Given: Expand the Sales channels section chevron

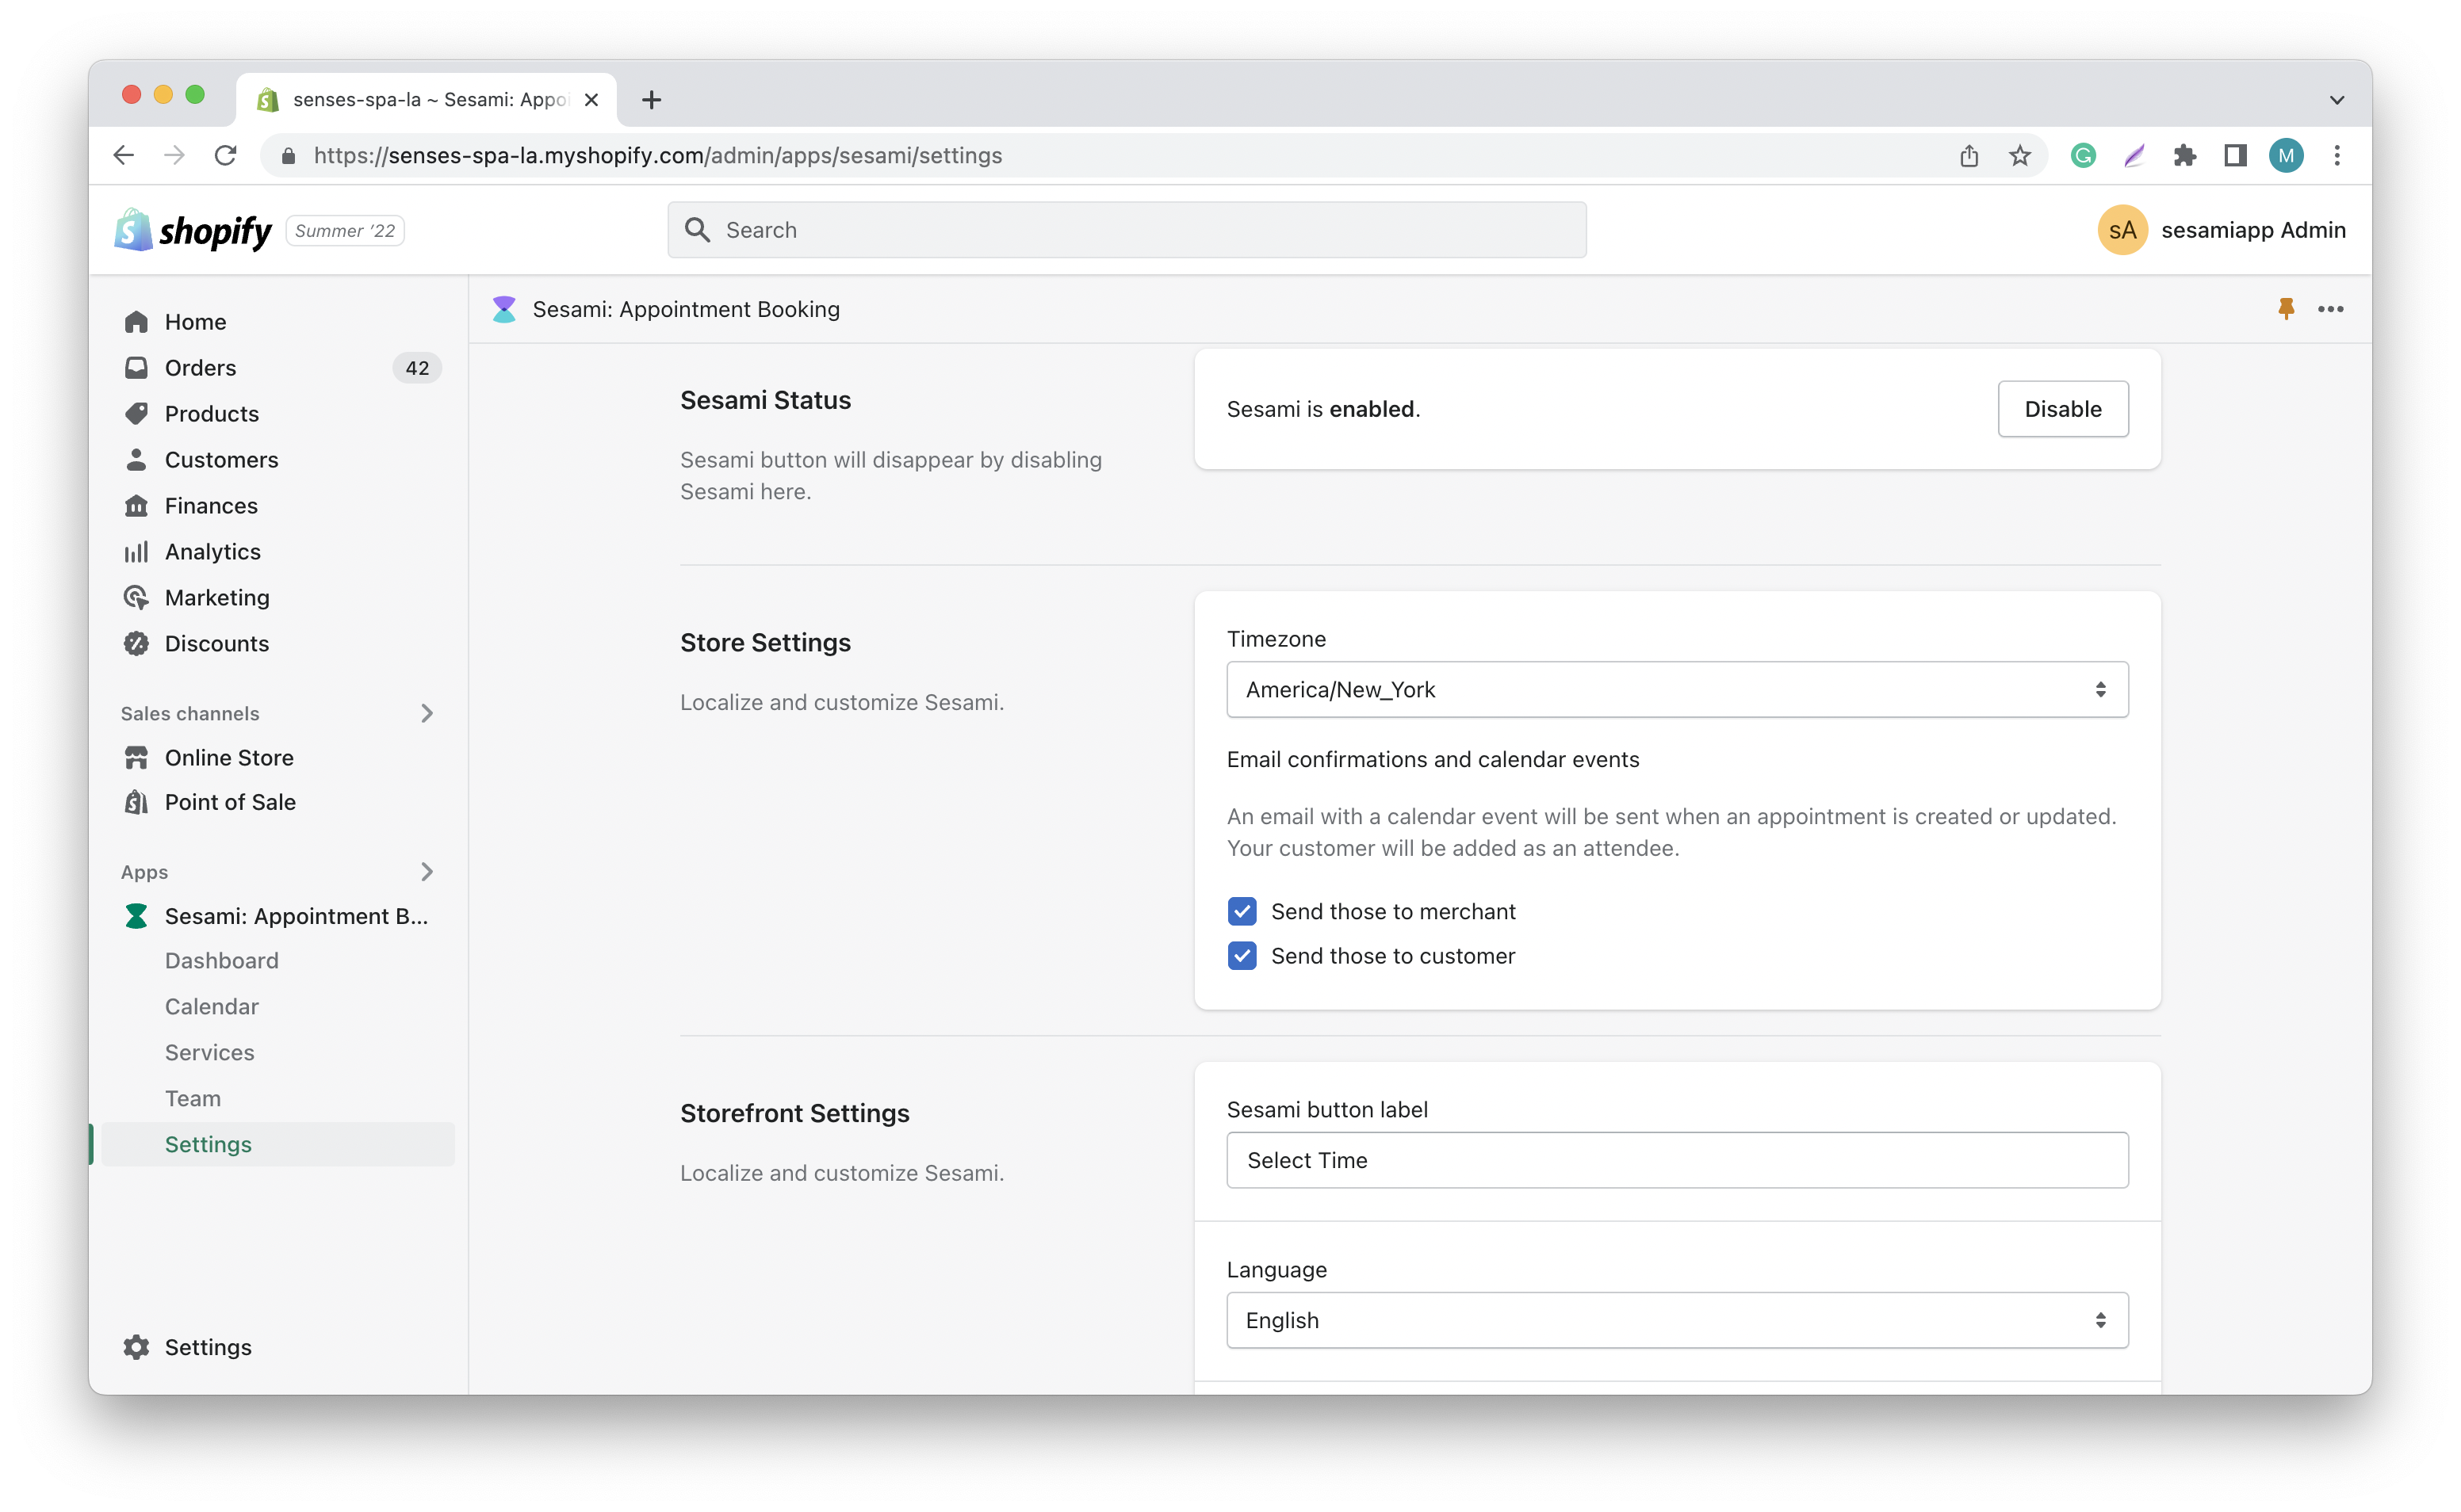Looking at the screenshot, I should click(427, 713).
